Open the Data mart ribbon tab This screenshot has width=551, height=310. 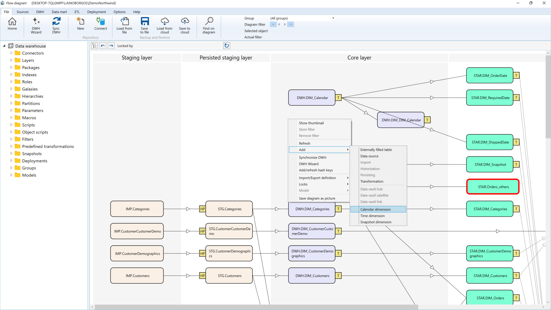pyautogui.click(x=59, y=12)
